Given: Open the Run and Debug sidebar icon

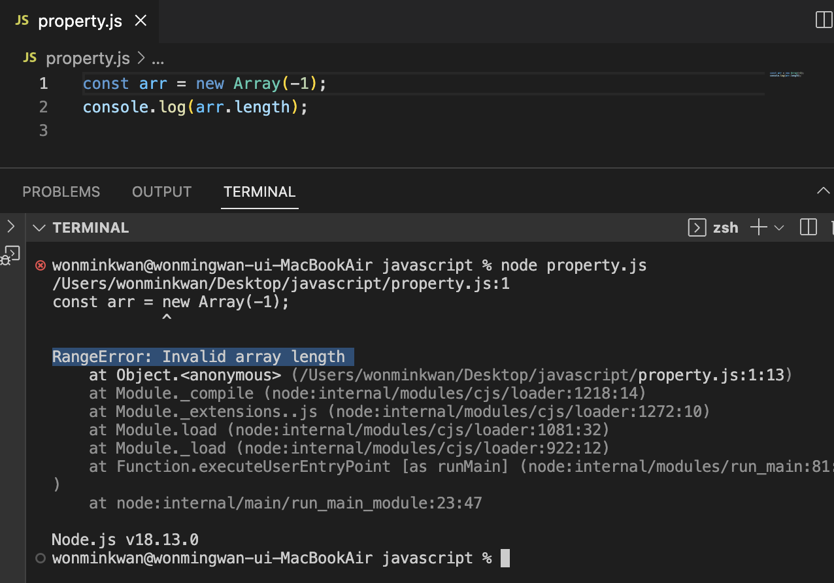Looking at the screenshot, I should 11,255.
